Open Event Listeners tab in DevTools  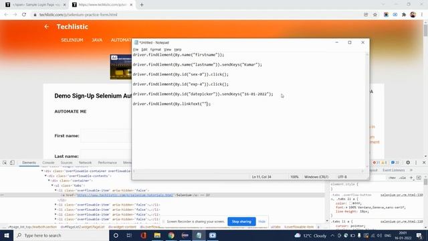click(394, 170)
